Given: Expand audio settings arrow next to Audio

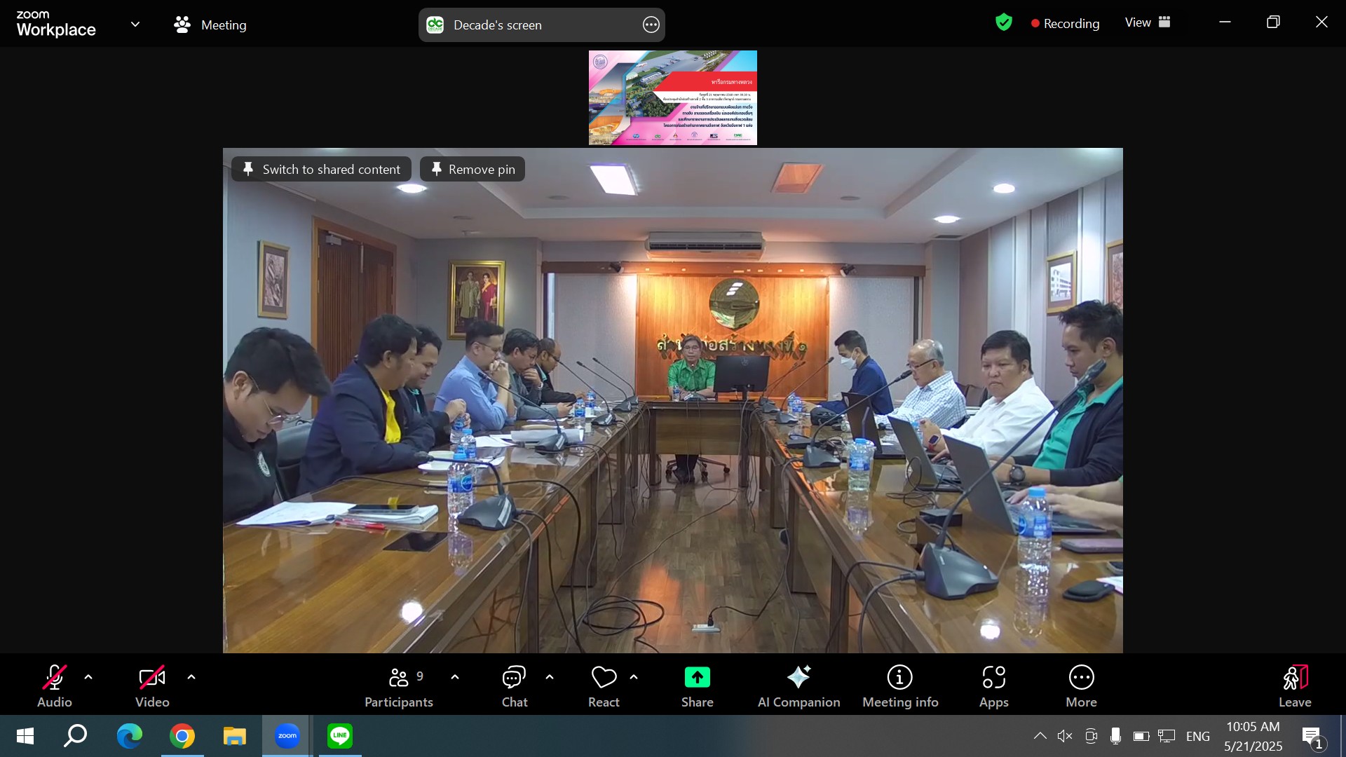Looking at the screenshot, I should 88,677.
